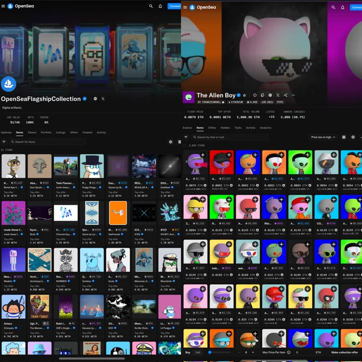The height and width of the screenshot is (362, 362).
Task: Click OpenSea logo in left window
Action: (21, 6)
